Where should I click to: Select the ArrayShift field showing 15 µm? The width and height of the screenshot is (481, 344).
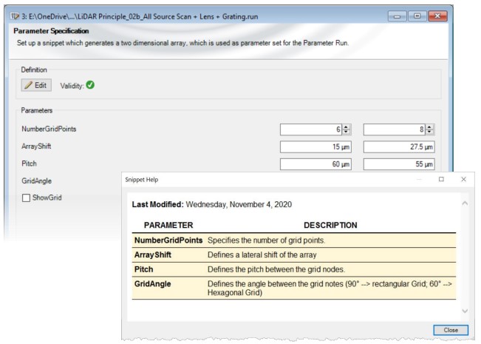[315, 146]
